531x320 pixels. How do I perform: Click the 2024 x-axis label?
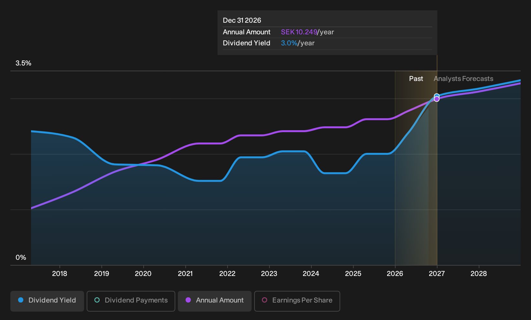click(311, 274)
